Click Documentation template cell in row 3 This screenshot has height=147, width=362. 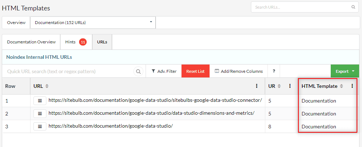[x=319, y=127]
